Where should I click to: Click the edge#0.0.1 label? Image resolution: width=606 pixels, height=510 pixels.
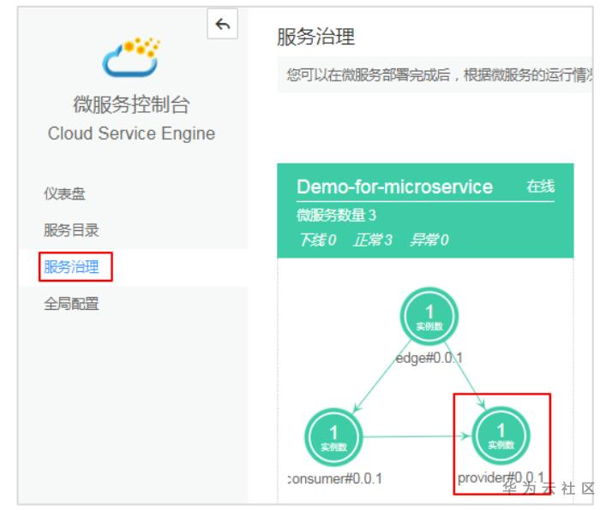[429, 358]
